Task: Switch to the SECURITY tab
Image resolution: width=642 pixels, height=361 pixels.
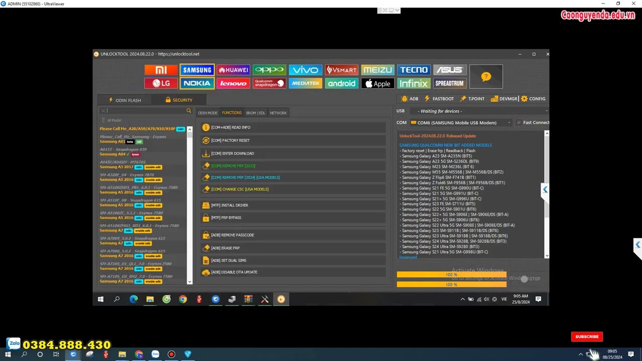Action: [179, 100]
